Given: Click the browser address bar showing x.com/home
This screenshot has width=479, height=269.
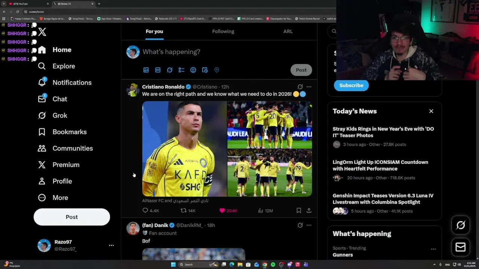Looking at the screenshot, I should pos(180,12).
